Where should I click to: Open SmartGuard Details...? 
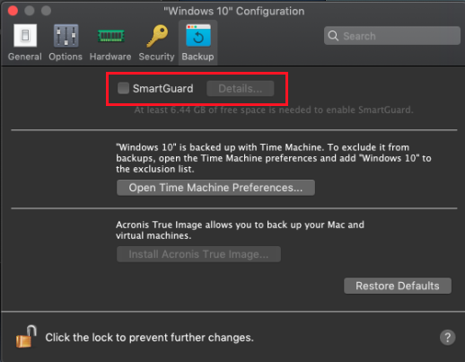pyautogui.click(x=241, y=89)
